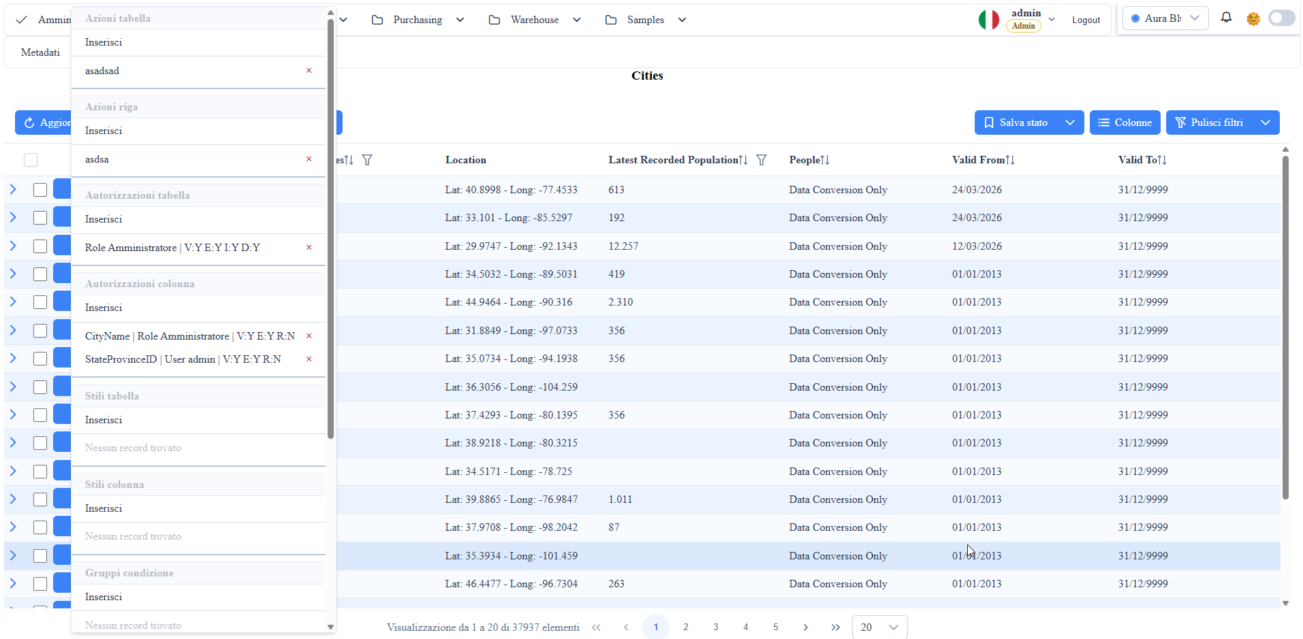Screen dimensions: 1303x639
Task: Expand the admin user menu
Action: pyautogui.click(x=1052, y=20)
